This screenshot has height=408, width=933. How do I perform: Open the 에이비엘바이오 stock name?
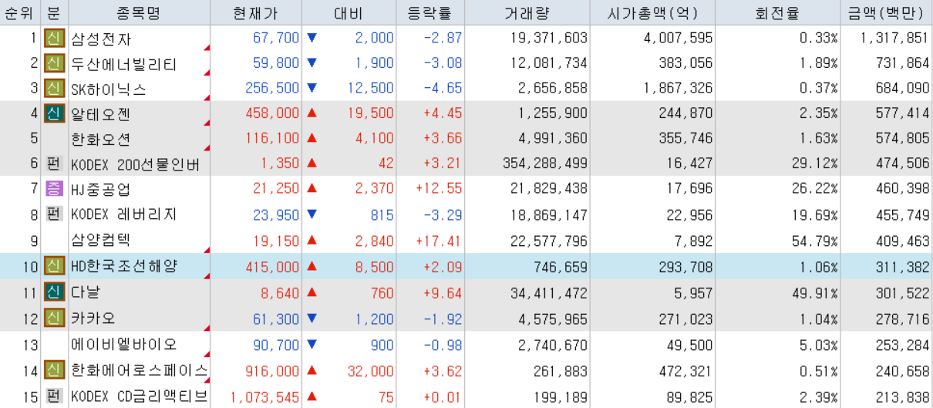[123, 344]
